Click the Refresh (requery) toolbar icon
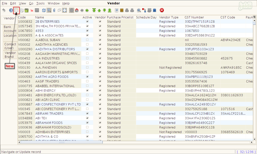The width and height of the screenshot is (257, 154). 44,11
